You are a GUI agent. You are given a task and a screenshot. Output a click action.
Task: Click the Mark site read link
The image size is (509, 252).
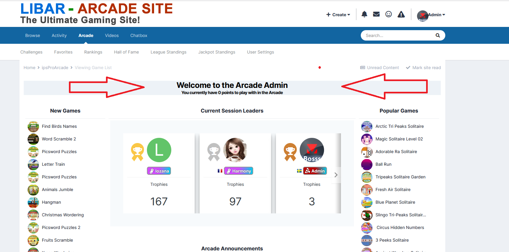(424, 67)
